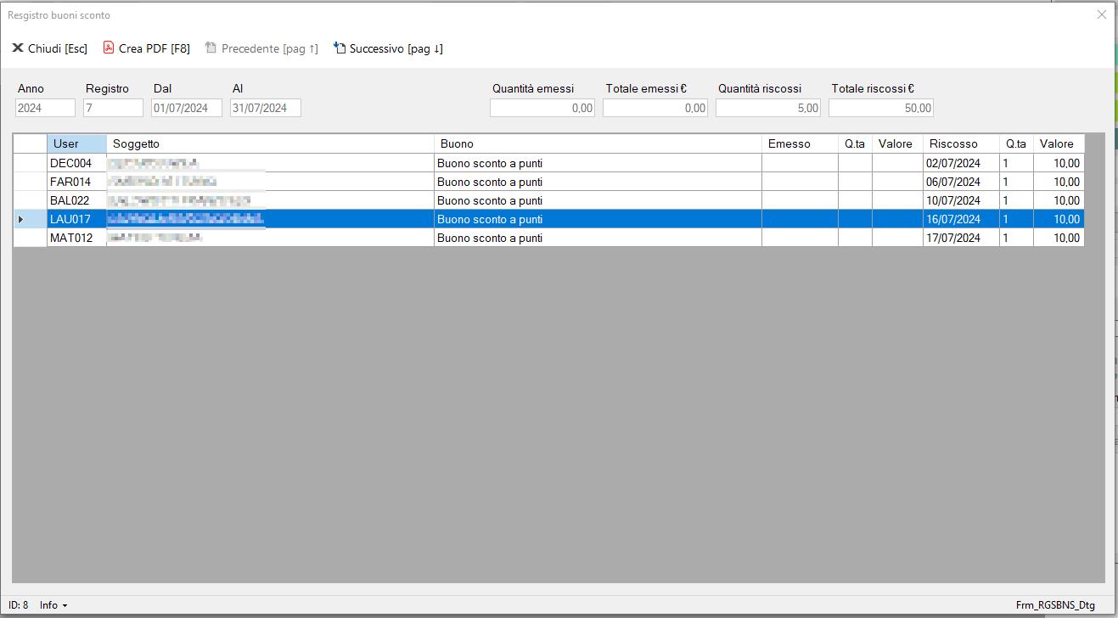Open the Info dropdown in status bar
1118x618 pixels.
tap(53, 605)
